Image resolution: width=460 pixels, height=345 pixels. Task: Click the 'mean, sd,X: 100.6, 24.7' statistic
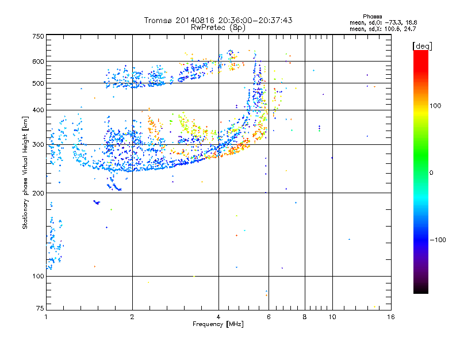pos(382,29)
